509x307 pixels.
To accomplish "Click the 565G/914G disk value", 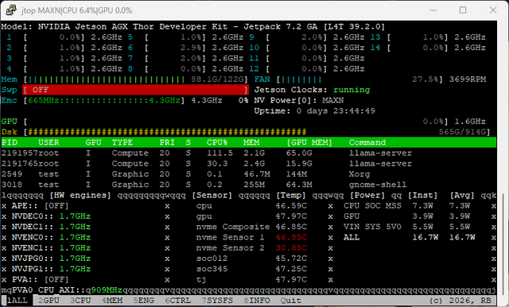I will click(x=463, y=132).
